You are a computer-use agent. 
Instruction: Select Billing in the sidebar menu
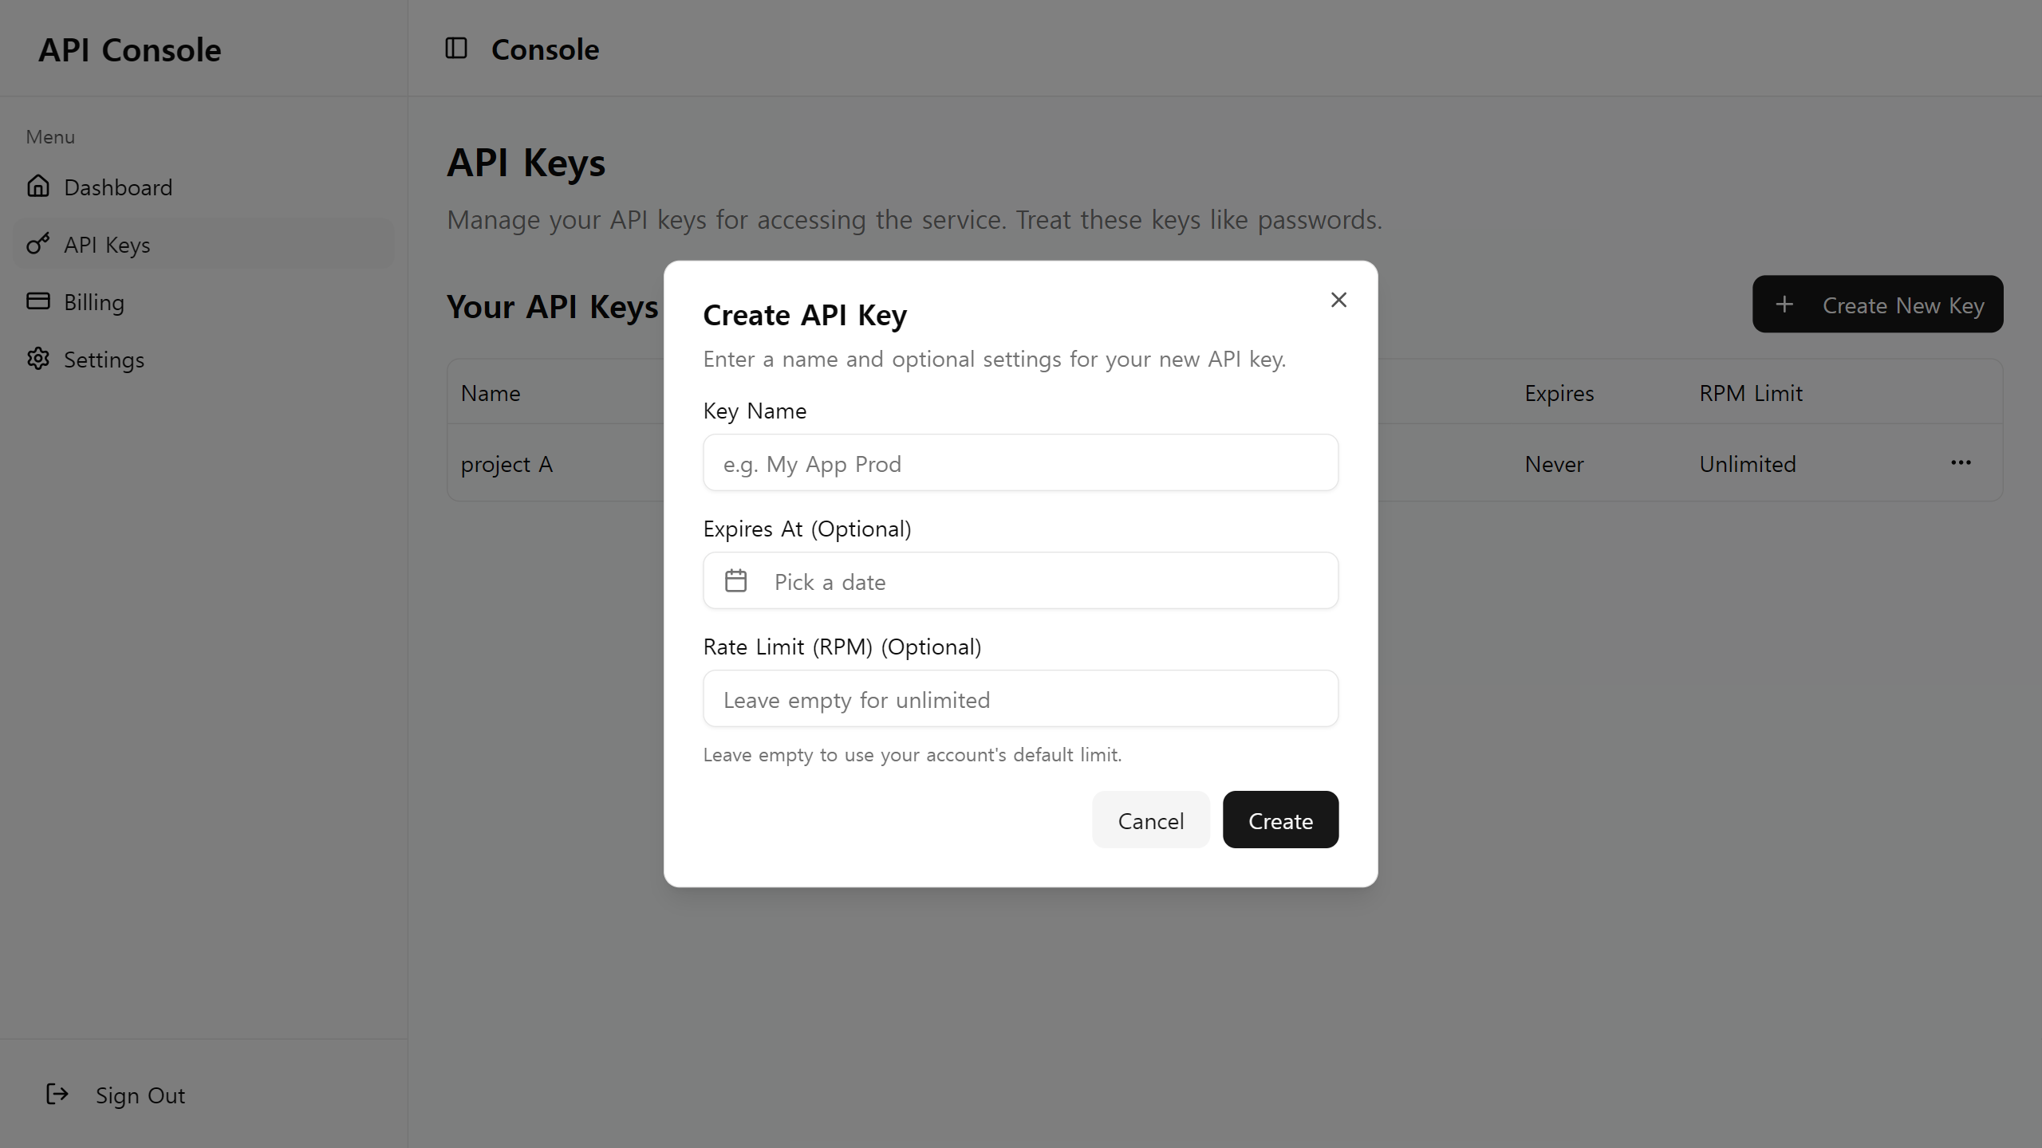[94, 302]
